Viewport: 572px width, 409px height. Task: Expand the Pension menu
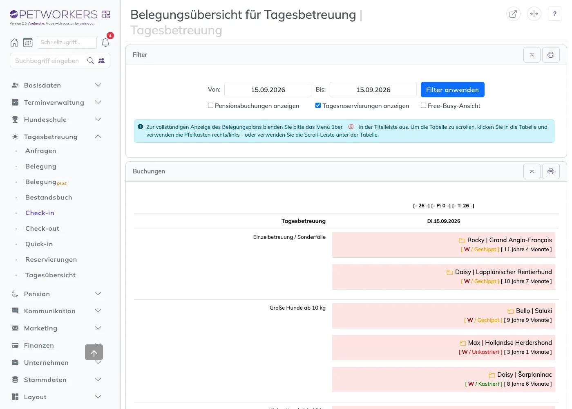pyautogui.click(x=57, y=294)
